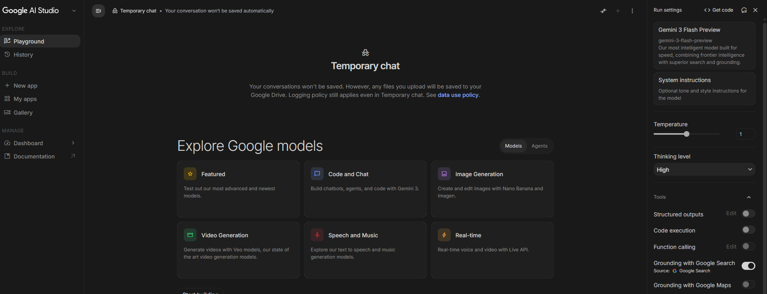Collapse the Tools section chevron
This screenshot has width=767, height=294.
click(749, 197)
